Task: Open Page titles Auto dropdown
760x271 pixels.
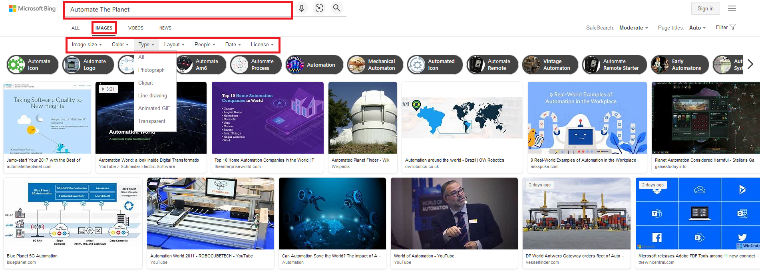Action: click(x=697, y=28)
